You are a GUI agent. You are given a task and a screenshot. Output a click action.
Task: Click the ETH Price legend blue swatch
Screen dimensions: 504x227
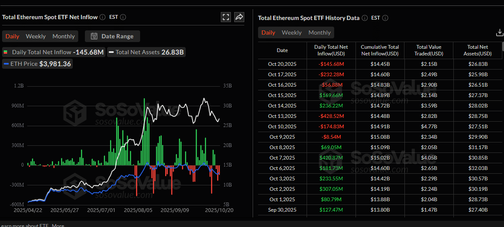click(x=6, y=64)
